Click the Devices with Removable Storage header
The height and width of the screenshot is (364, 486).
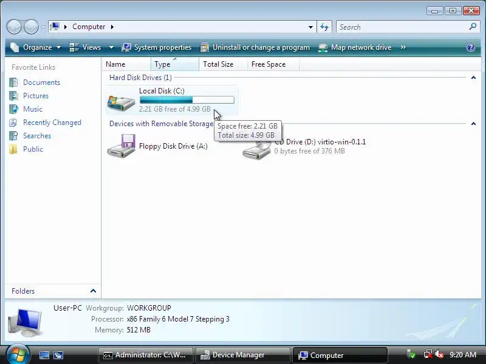point(161,124)
